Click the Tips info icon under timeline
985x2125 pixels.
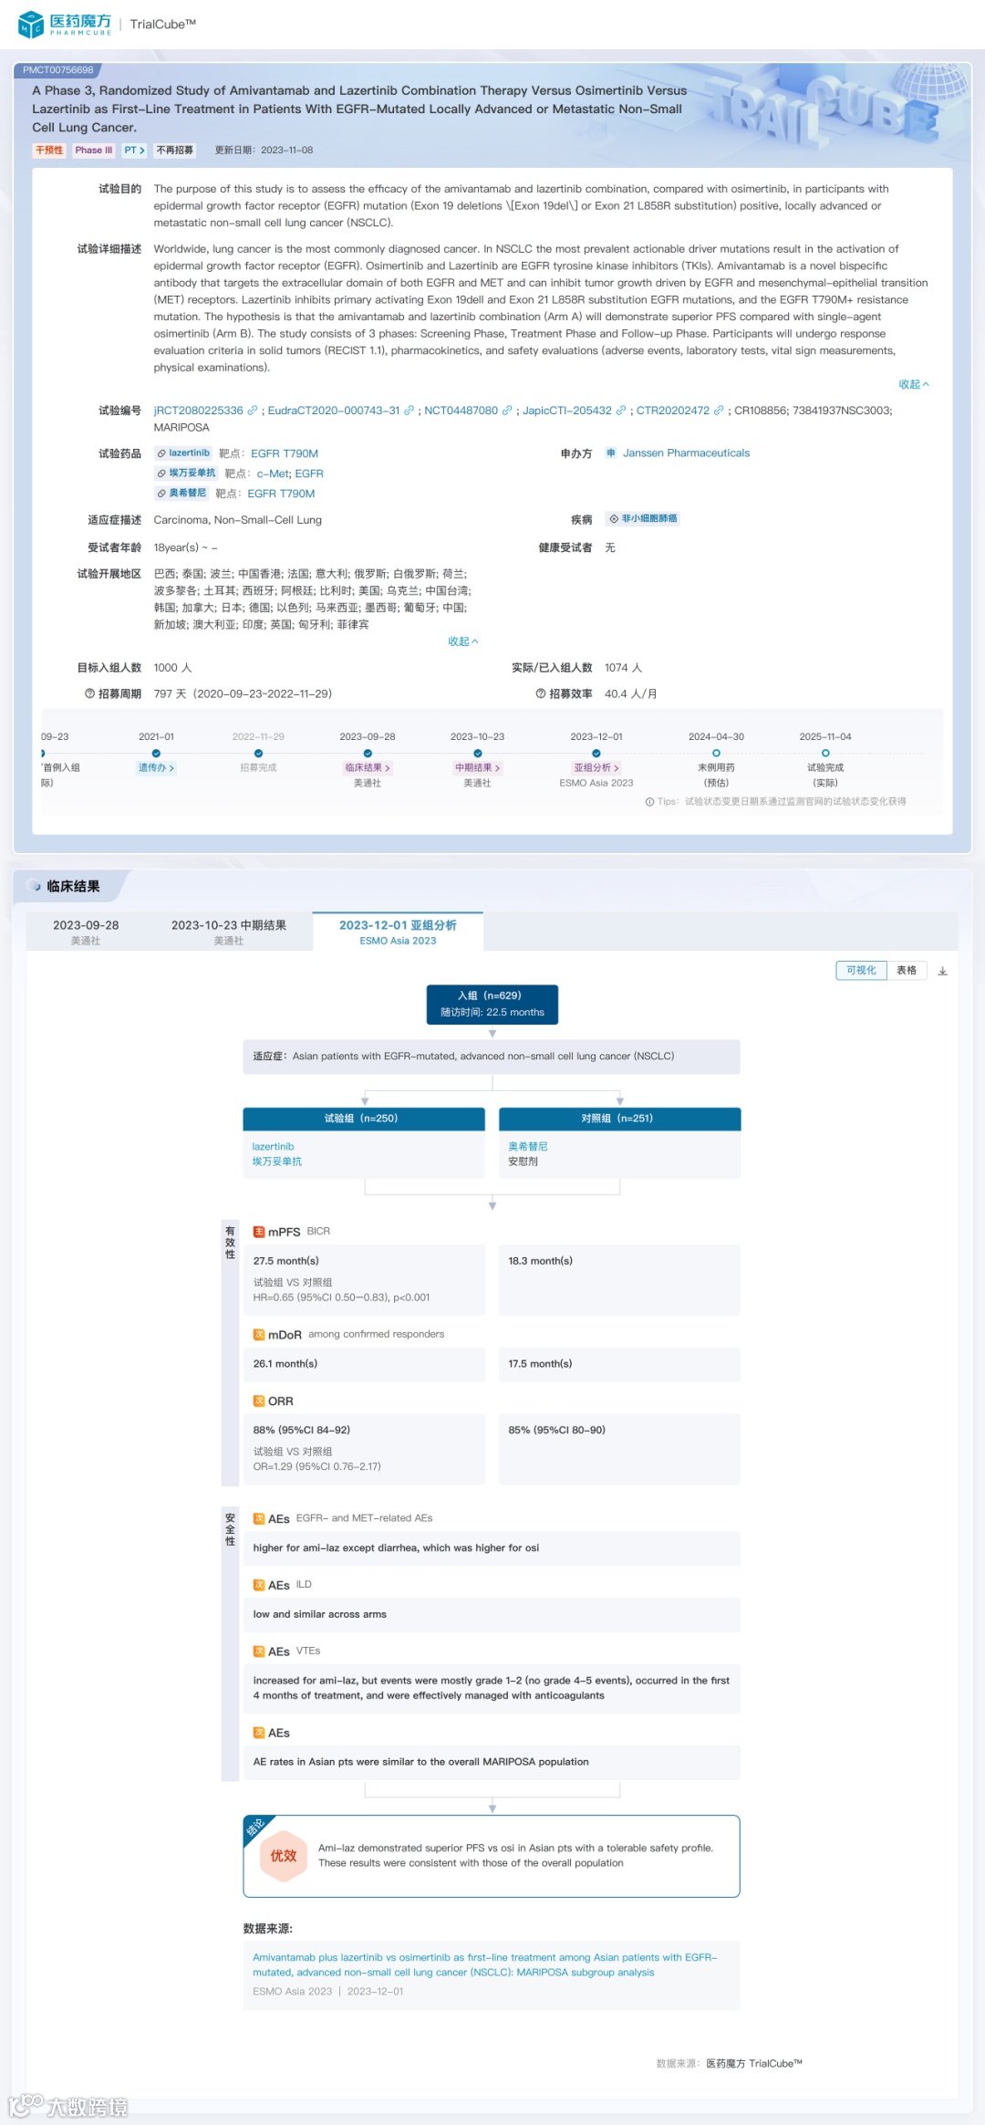click(x=649, y=802)
